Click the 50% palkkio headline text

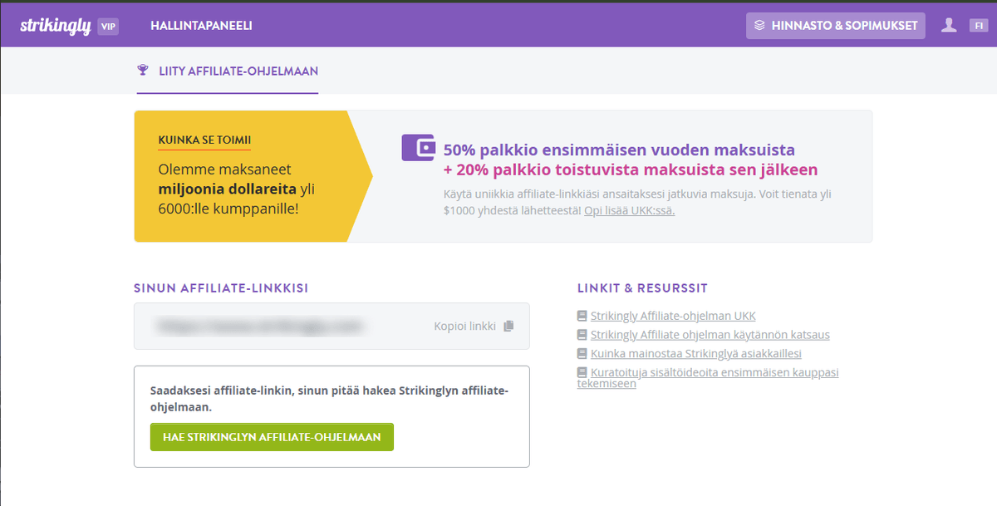[x=619, y=150]
